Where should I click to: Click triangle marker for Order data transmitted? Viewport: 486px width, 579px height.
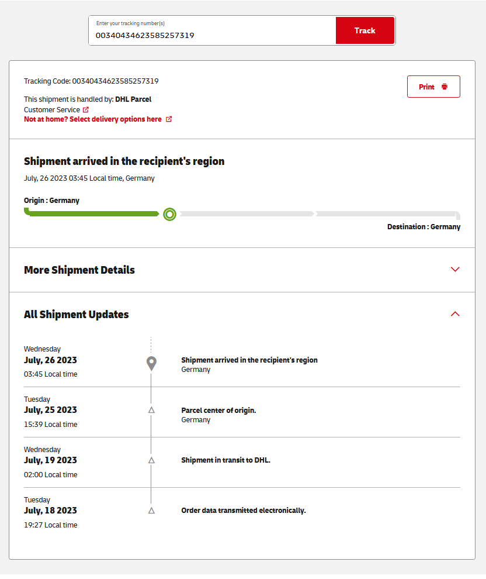click(151, 511)
